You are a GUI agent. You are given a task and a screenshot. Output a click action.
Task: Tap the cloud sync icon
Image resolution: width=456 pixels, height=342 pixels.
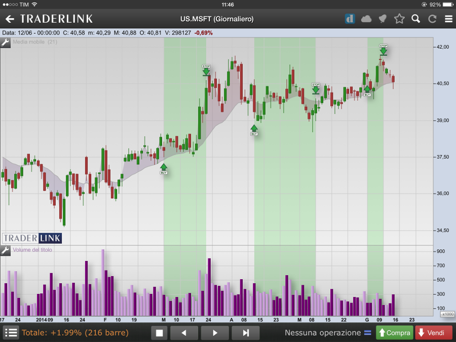tap(366, 19)
